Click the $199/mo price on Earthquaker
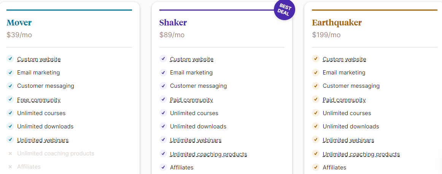This screenshot has width=442, height=174. click(x=326, y=35)
